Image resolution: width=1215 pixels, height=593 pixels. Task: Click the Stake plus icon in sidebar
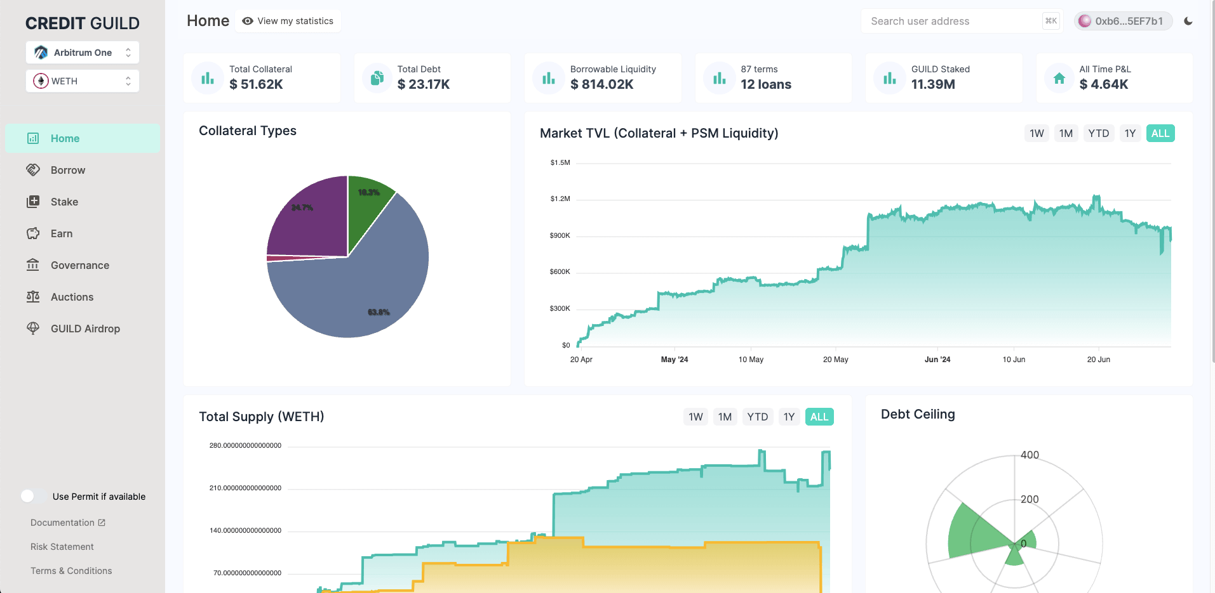tap(33, 202)
